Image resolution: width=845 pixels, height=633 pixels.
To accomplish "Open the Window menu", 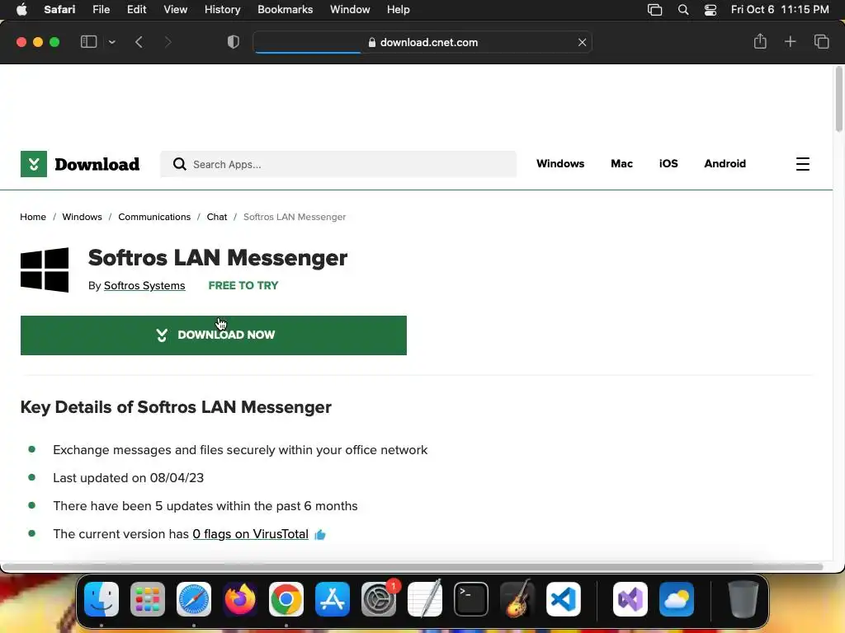I will tap(350, 9).
